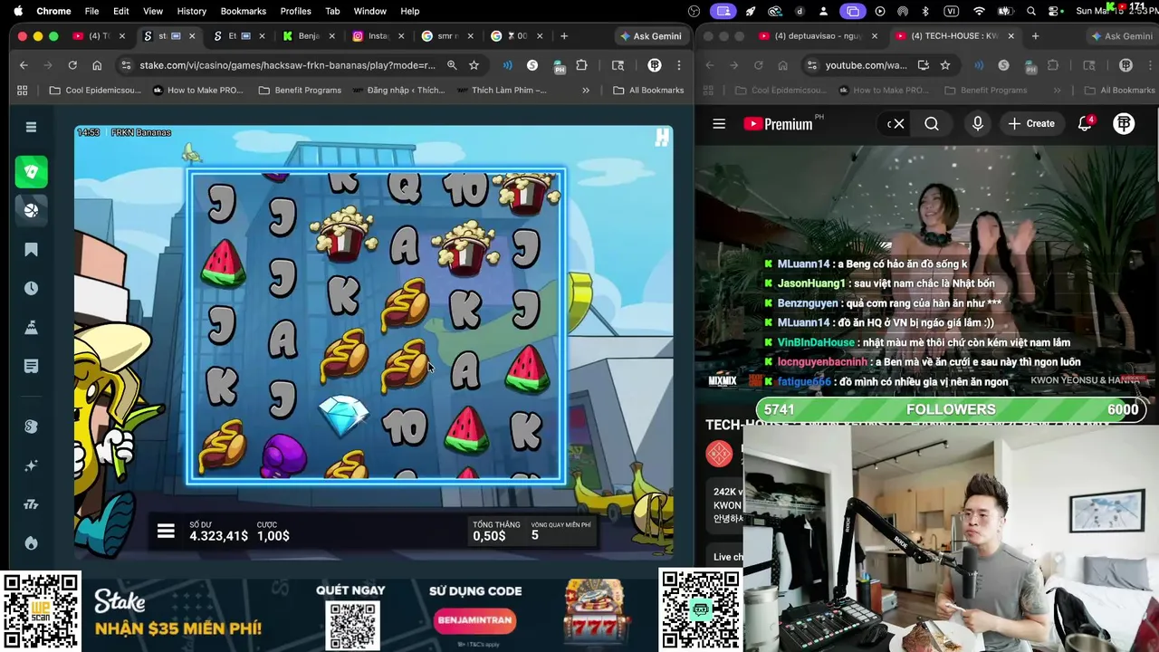The image size is (1159, 652).
Task: Open the Stake sidebar hamburger menu
Action: pyautogui.click(x=31, y=128)
